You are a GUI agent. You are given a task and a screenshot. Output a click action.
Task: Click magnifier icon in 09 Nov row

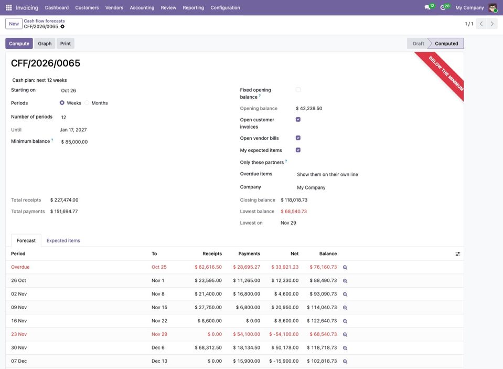point(345,308)
